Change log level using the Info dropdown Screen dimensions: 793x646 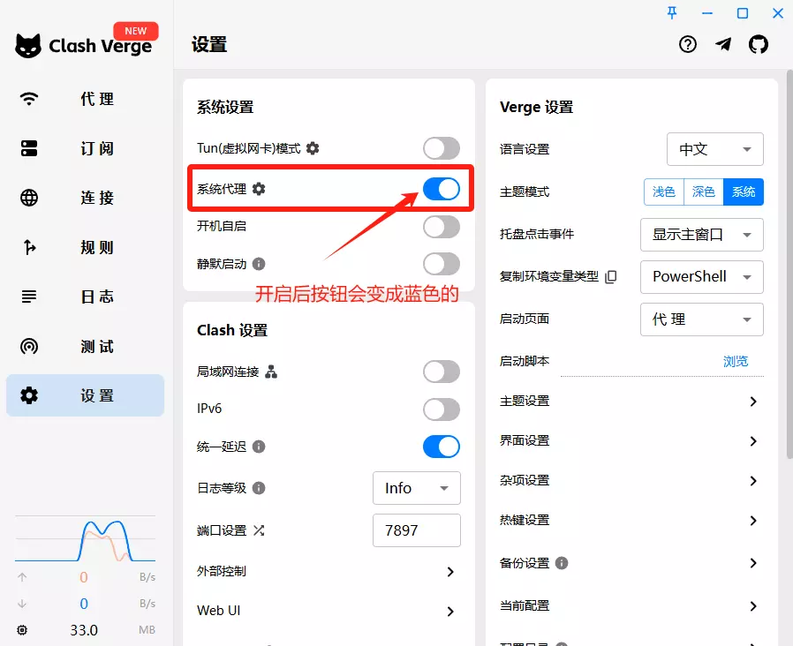point(416,488)
